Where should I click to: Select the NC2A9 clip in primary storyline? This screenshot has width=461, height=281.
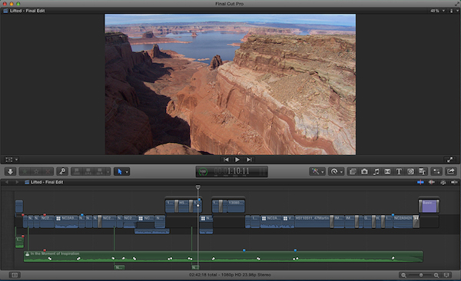[66, 222]
